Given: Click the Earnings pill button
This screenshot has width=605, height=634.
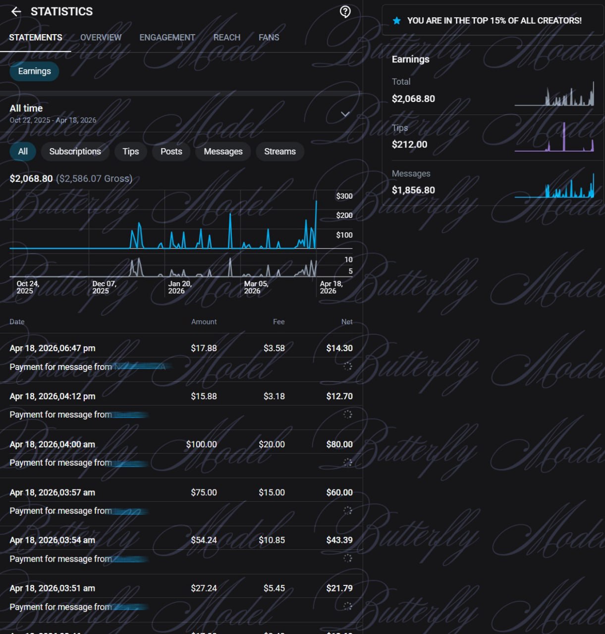Looking at the screenshot, I should (x=34, y=71).
